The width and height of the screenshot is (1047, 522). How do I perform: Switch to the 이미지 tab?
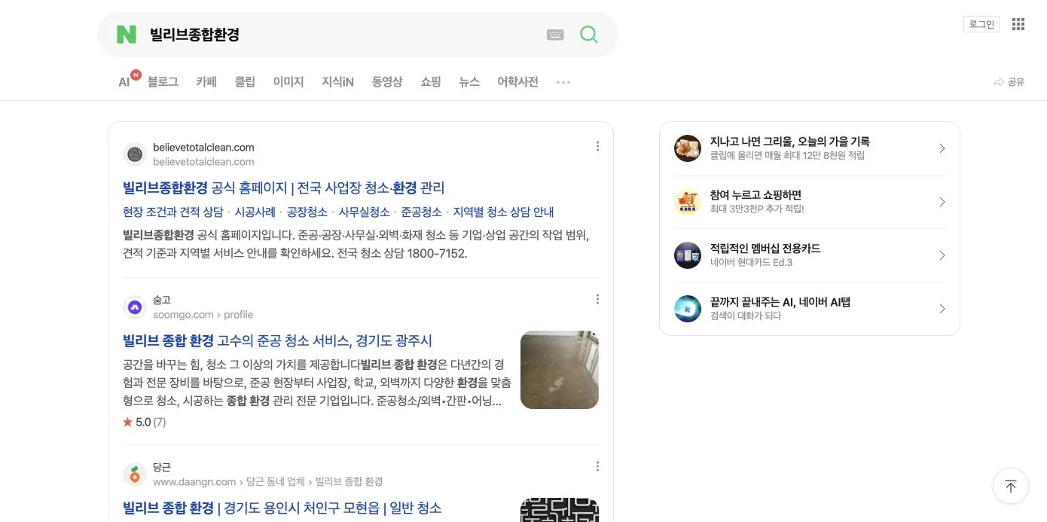pyautogui.click(x=288, y=82)
